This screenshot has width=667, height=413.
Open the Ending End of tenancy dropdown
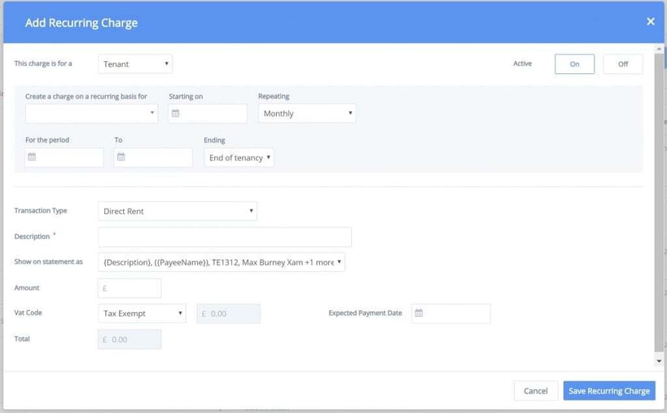(x=239, y=157)
